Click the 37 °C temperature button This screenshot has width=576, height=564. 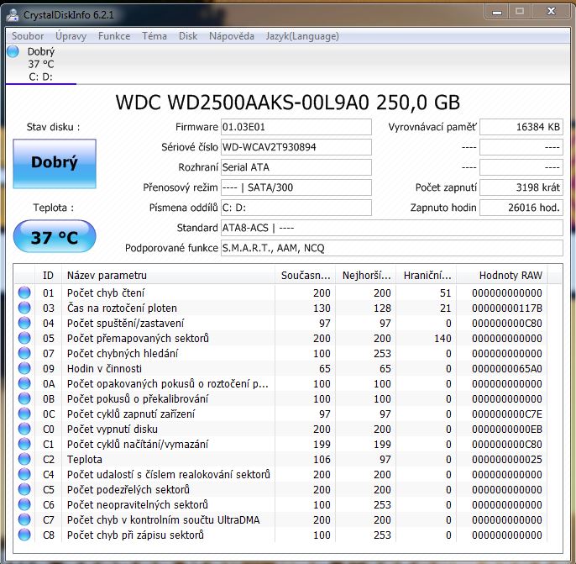[55, 237]
